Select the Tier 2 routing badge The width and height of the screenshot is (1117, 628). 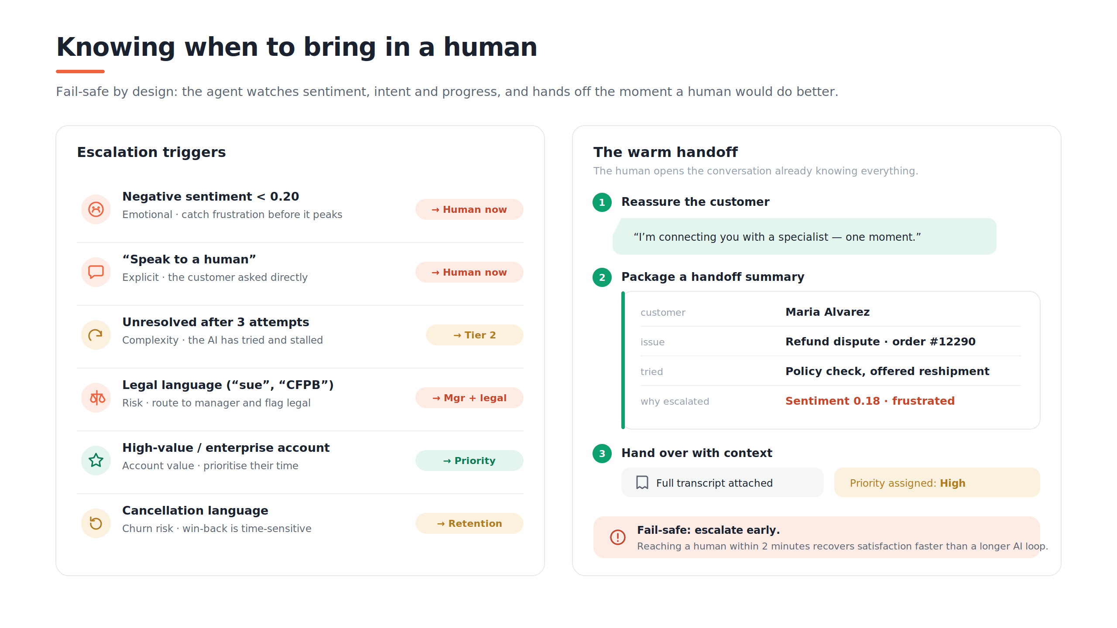pos(475,335)
